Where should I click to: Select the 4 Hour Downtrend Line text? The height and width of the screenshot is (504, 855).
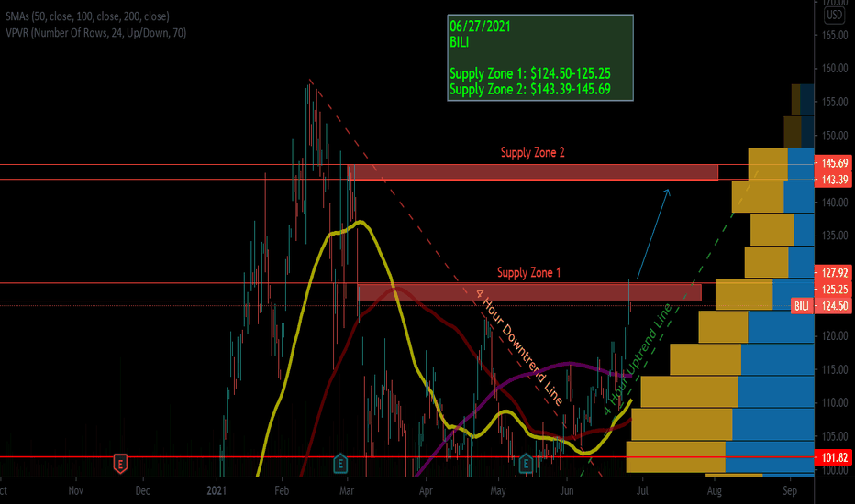[x=519, y=347]
